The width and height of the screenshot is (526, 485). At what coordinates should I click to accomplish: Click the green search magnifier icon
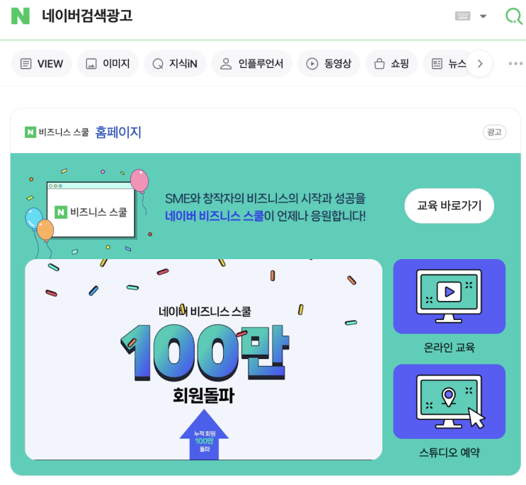click(513, 16)
